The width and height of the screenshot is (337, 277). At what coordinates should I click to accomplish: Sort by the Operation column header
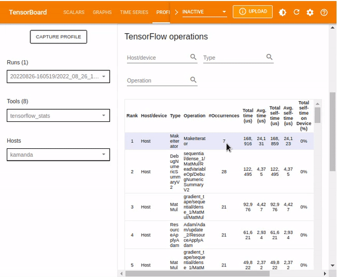[194, 116]
